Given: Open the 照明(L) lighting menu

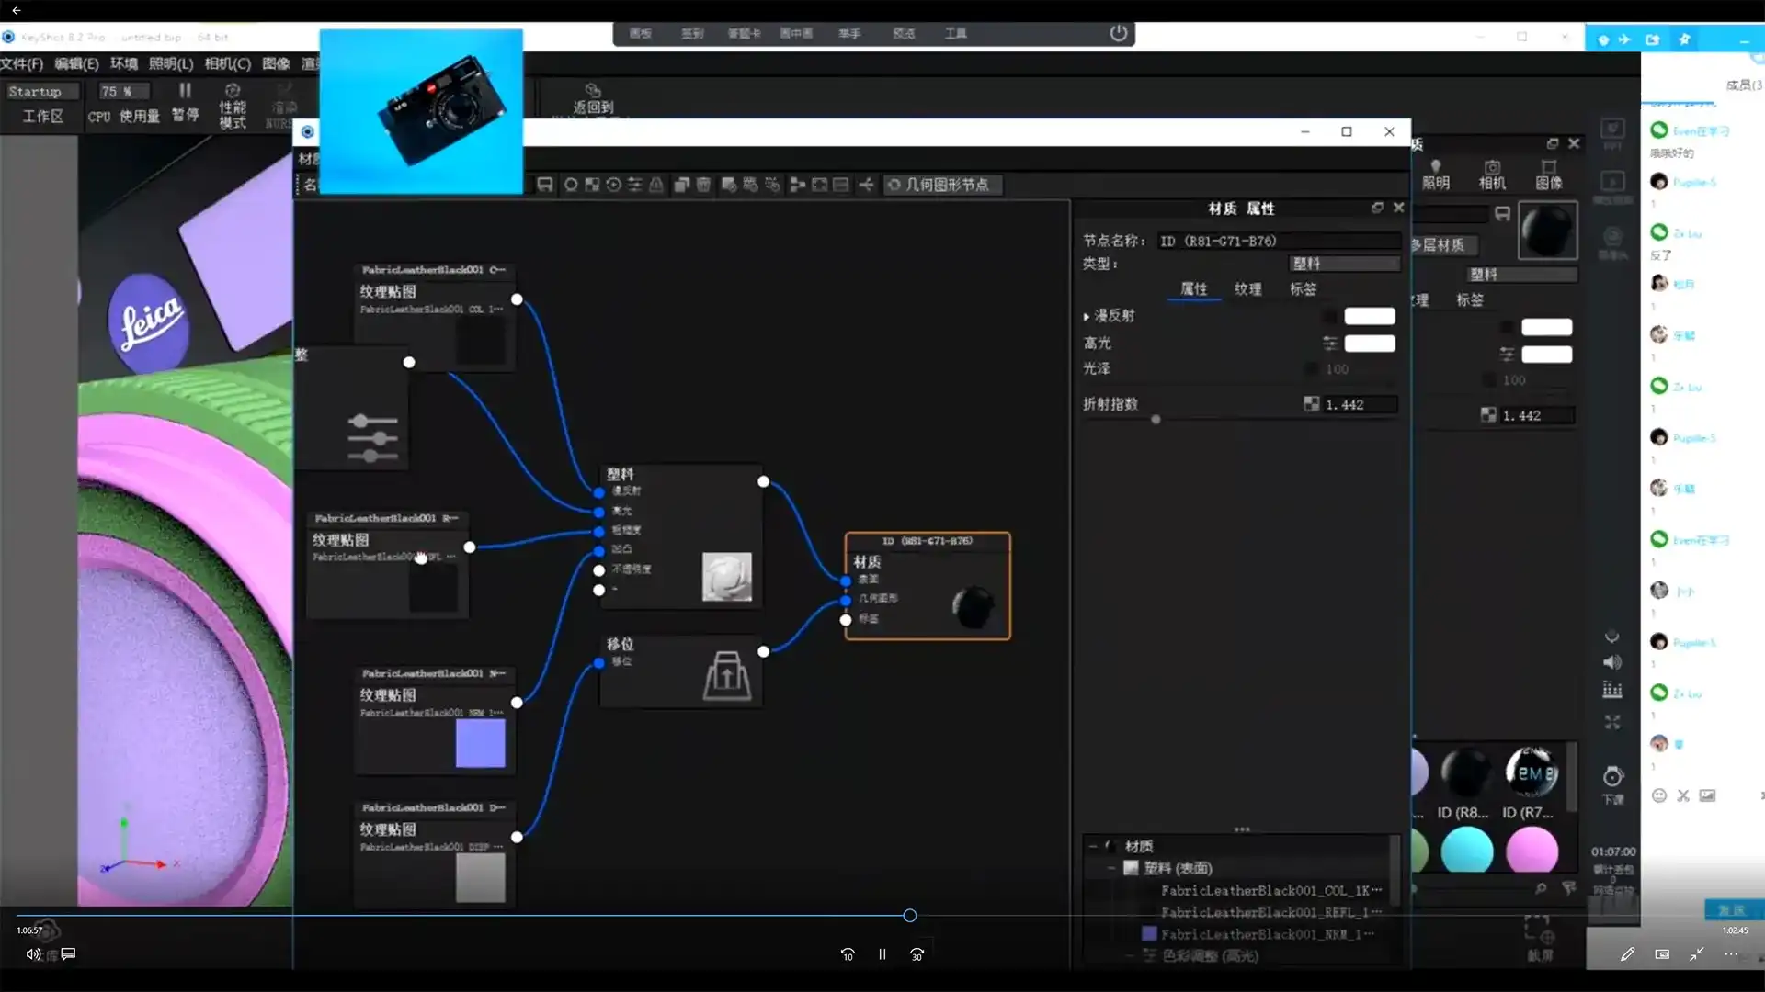Looking at the screenshot, I should [x=171, y=63].
